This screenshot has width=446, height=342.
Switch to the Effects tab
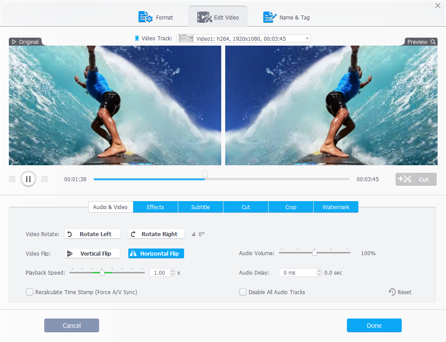155,207
